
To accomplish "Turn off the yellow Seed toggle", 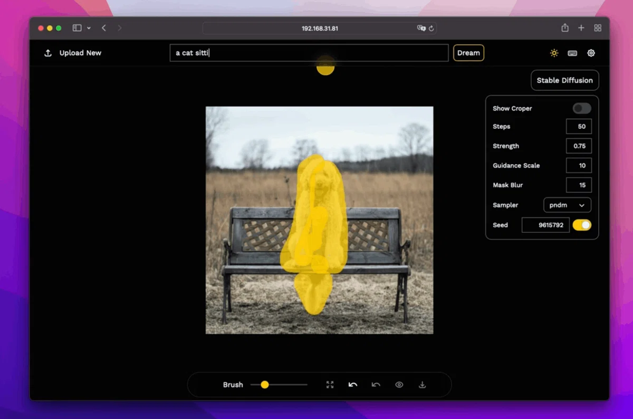I will pyautogui.click(x=582, y=225).
